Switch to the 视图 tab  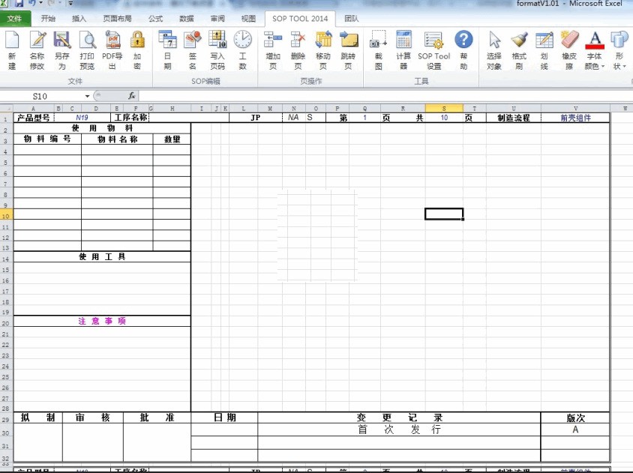tap(248, 19)
